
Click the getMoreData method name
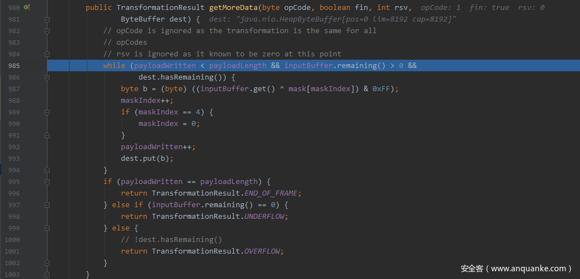pyautogui.click(x=234, y=7)
